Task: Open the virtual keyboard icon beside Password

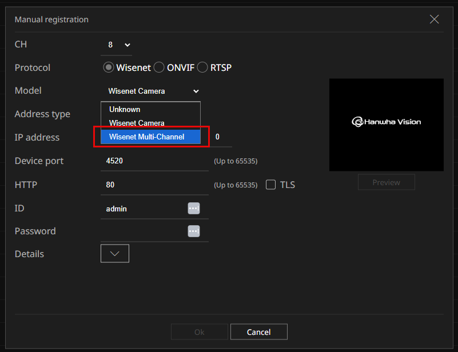Action: pyautogui.click(x=194, y=231)
